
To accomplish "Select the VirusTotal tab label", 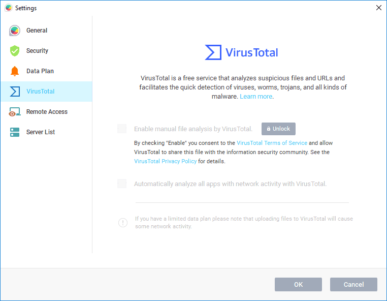I will (41, 92).
